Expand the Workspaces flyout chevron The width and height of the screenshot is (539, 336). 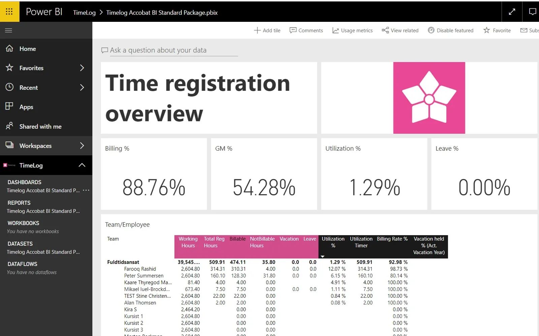tap(82, 145)
